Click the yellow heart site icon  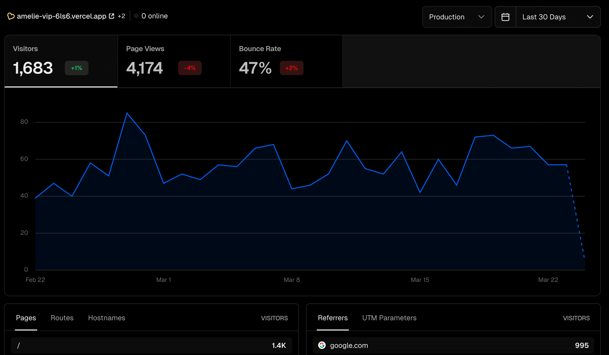click(x=11, y=16)
